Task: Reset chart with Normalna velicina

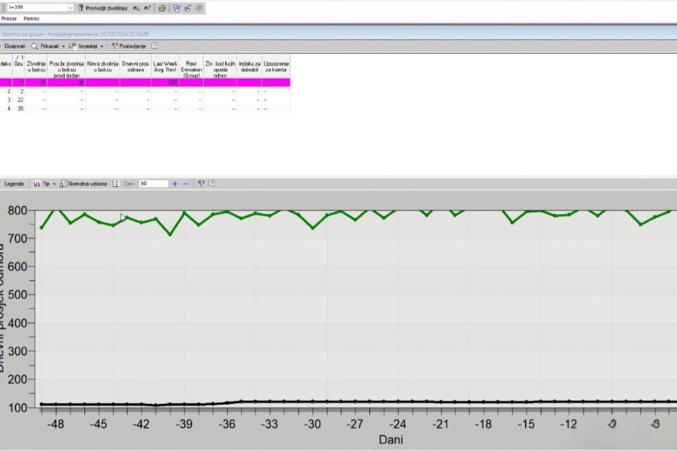Action: (x=83, y=184)
